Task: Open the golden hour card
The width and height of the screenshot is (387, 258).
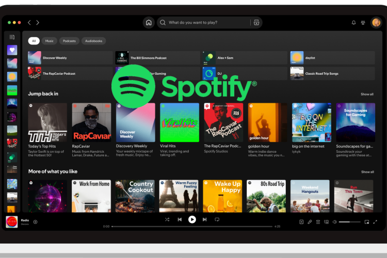Action: pos(267,130)
